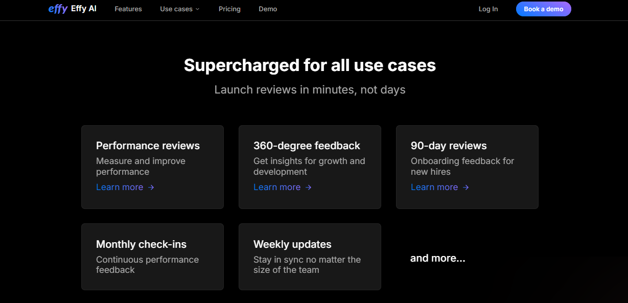The image size is (628, 303).
Task: Open the Features menu item
Action: coord(128,9)
